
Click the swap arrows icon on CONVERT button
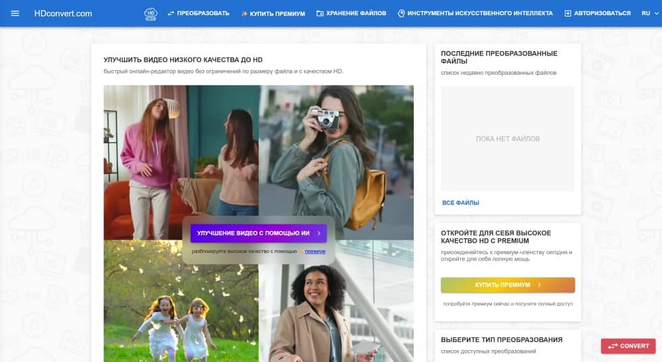click(612, 346)
